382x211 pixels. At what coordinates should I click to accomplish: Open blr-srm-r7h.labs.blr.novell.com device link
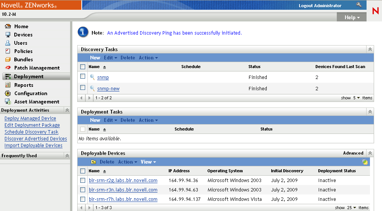[x=123, y=199]
